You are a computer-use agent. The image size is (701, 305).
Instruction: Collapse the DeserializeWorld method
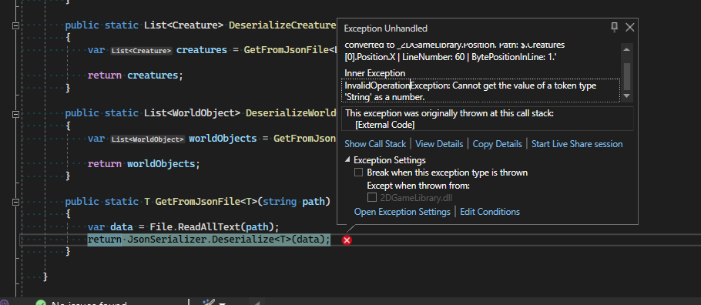[15, 114]
